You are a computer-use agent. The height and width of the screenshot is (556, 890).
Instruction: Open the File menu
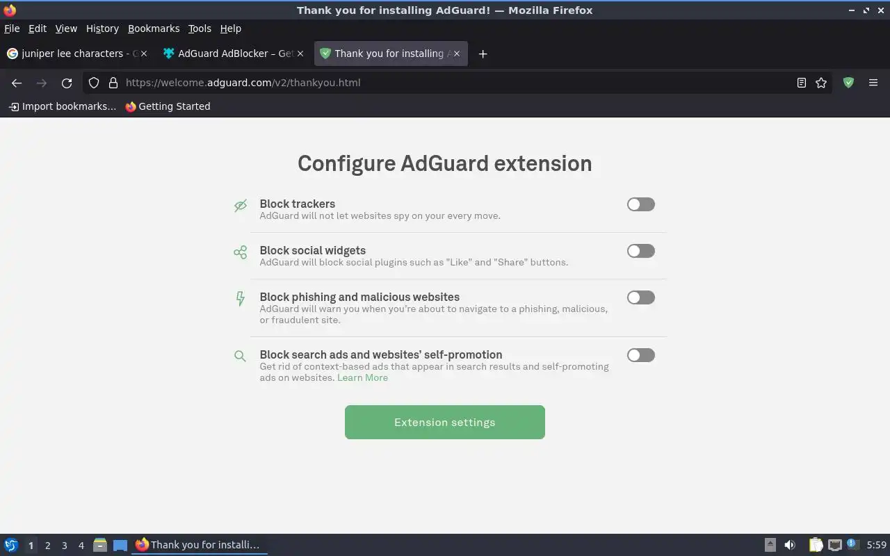pos(12,28)
